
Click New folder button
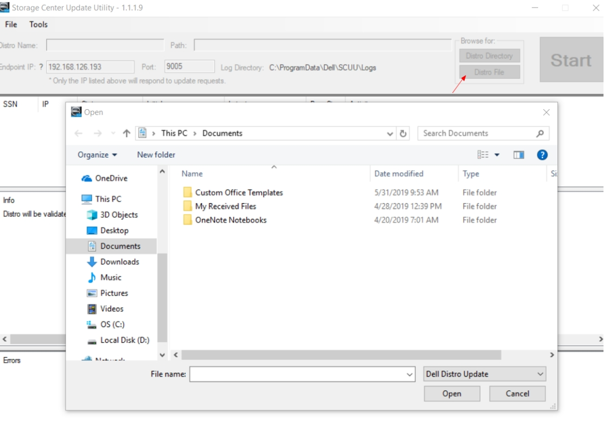[156, 155]
